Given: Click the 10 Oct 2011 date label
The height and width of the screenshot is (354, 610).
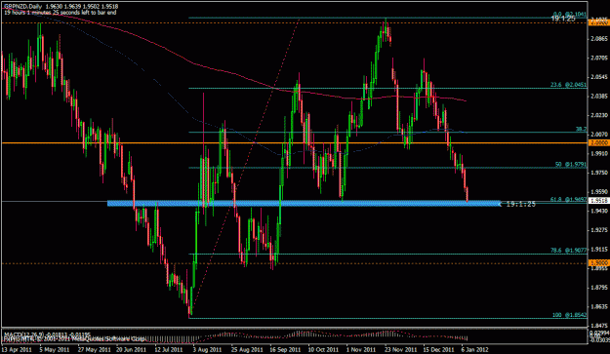Looking at the screenshot, I should click(x=323, y=349).
